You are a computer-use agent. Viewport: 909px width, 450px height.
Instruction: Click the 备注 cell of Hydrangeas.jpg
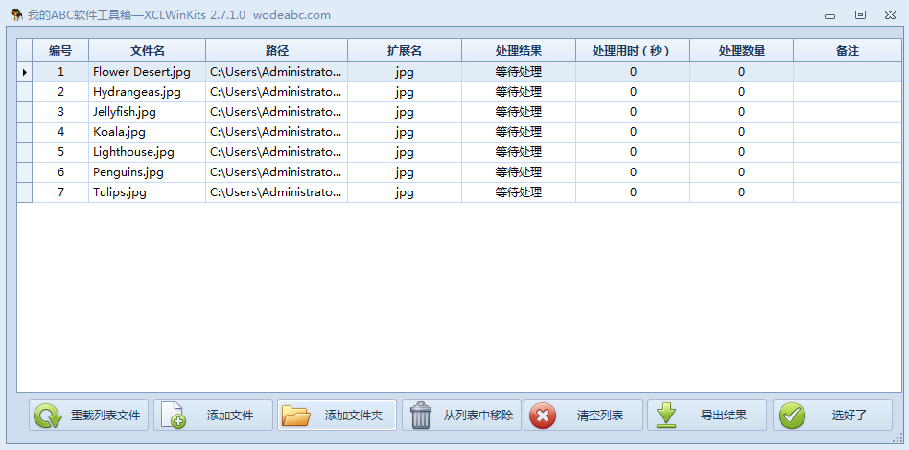pyautogui.click(x=848, y=92)
